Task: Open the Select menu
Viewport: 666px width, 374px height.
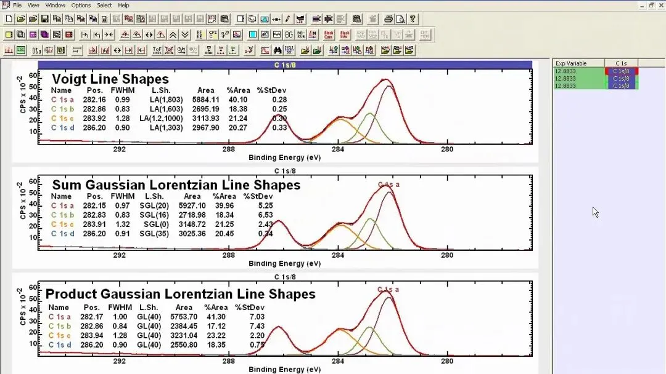Action: click(x=104, y=5)
